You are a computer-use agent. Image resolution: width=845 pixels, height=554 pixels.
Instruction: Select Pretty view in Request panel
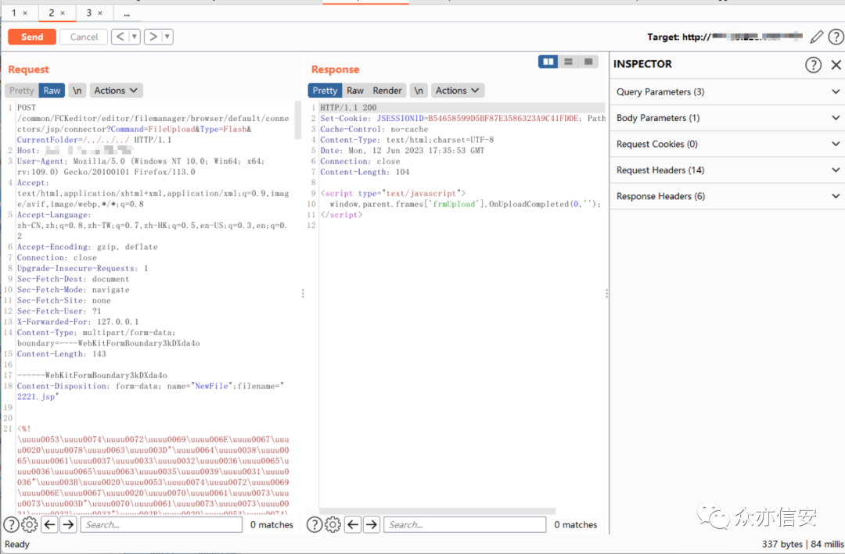[22, 91]
